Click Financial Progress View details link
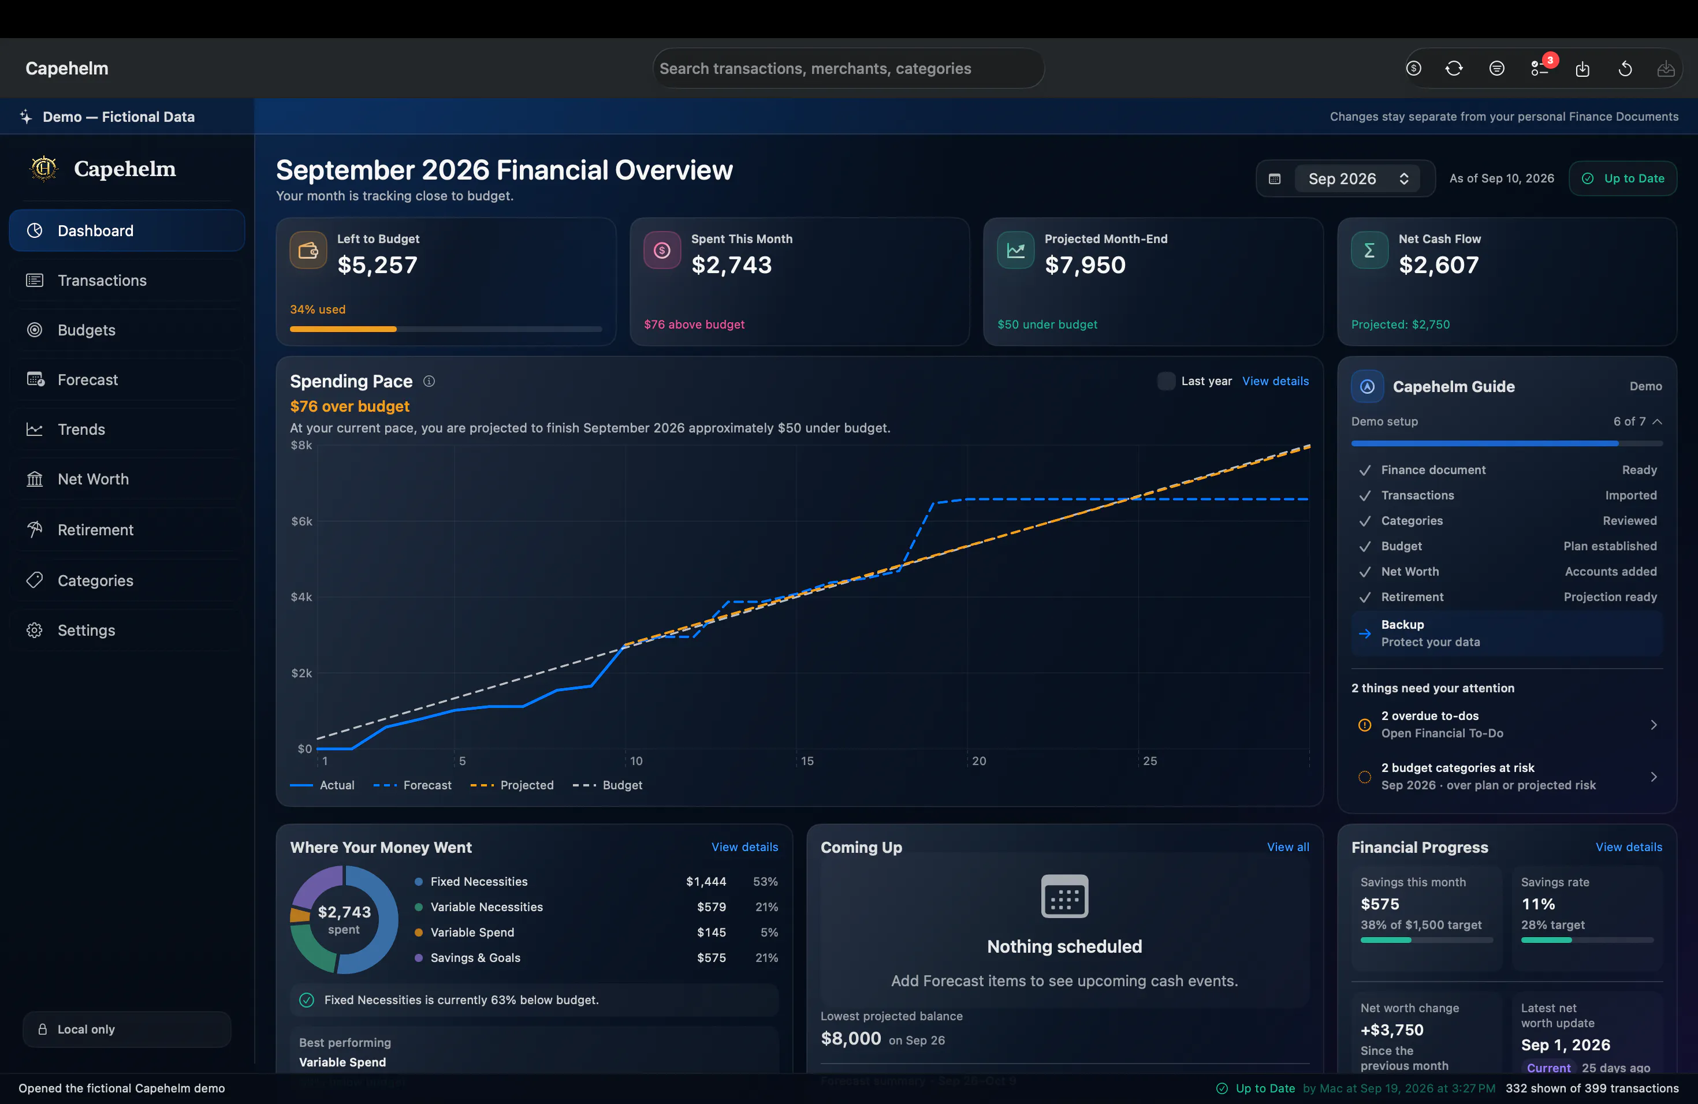The height and width of the screenshot is (1104, 1698). tap(1629, 847)
